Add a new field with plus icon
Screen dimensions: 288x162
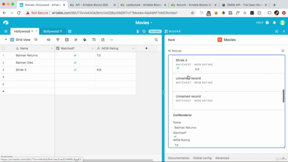pyautogui.click(x=146, y=48)
